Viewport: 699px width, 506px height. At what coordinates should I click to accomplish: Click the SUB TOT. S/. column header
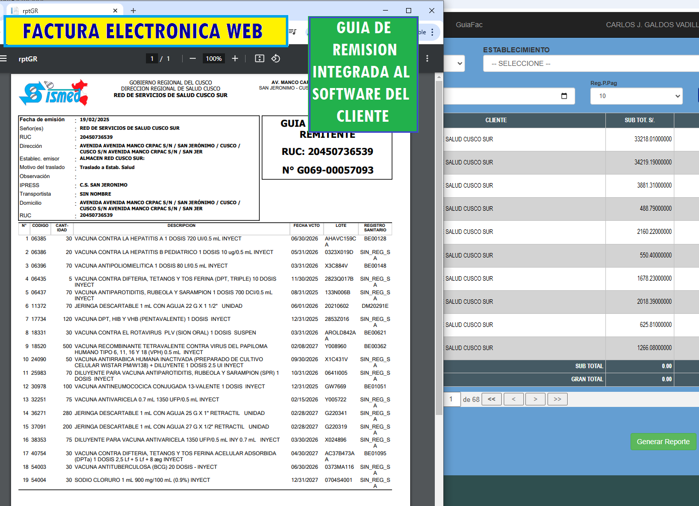[640, 120]
